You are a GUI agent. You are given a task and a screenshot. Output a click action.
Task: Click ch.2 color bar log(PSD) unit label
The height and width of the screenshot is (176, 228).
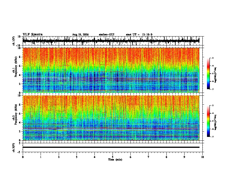(216, 122)
